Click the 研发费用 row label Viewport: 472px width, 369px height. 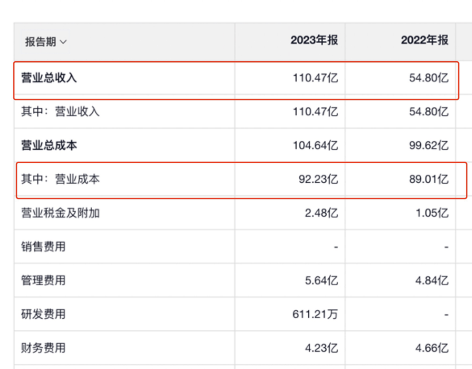click(43, 314)
